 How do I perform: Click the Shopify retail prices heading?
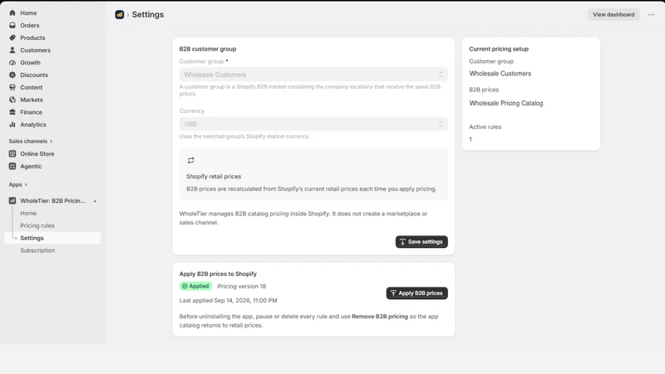(214, 176)
